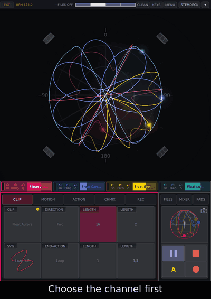Image resolution: width=211 pixels, height=299 pixels.
Task: Switch to the ACTION tab
Action: [79, 199]
